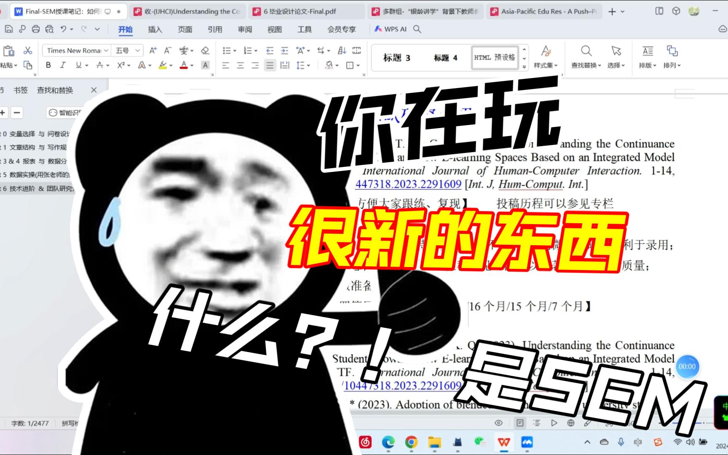728x455 pixels.
Task: Close the 查找和替换 side panel
Action: [94, 90]
